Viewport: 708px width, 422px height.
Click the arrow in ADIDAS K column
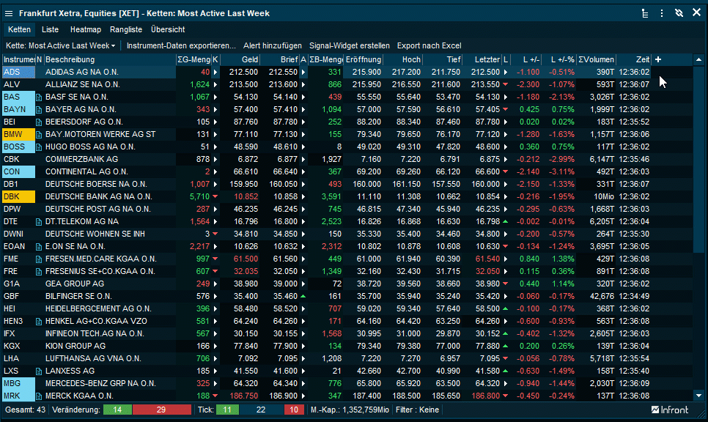tap(215, 72)
